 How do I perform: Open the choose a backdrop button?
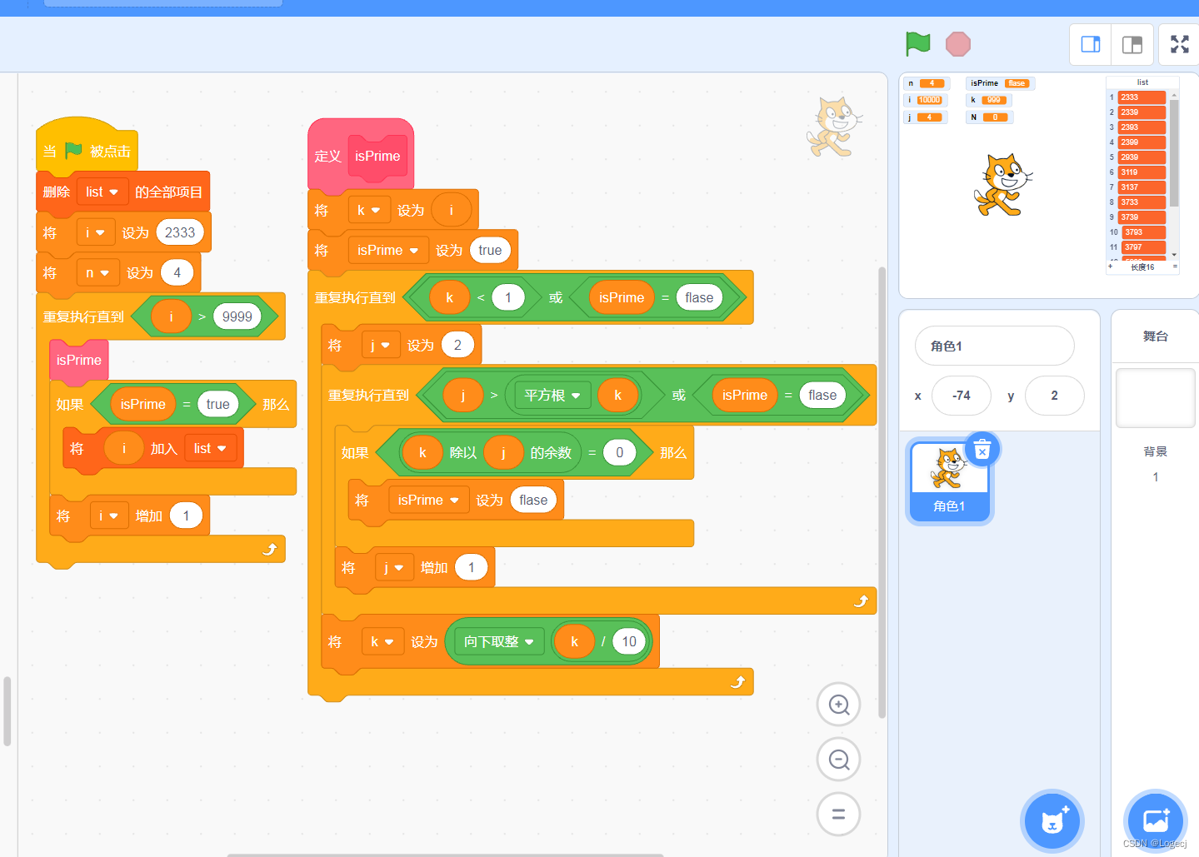tap(1156, 821)
